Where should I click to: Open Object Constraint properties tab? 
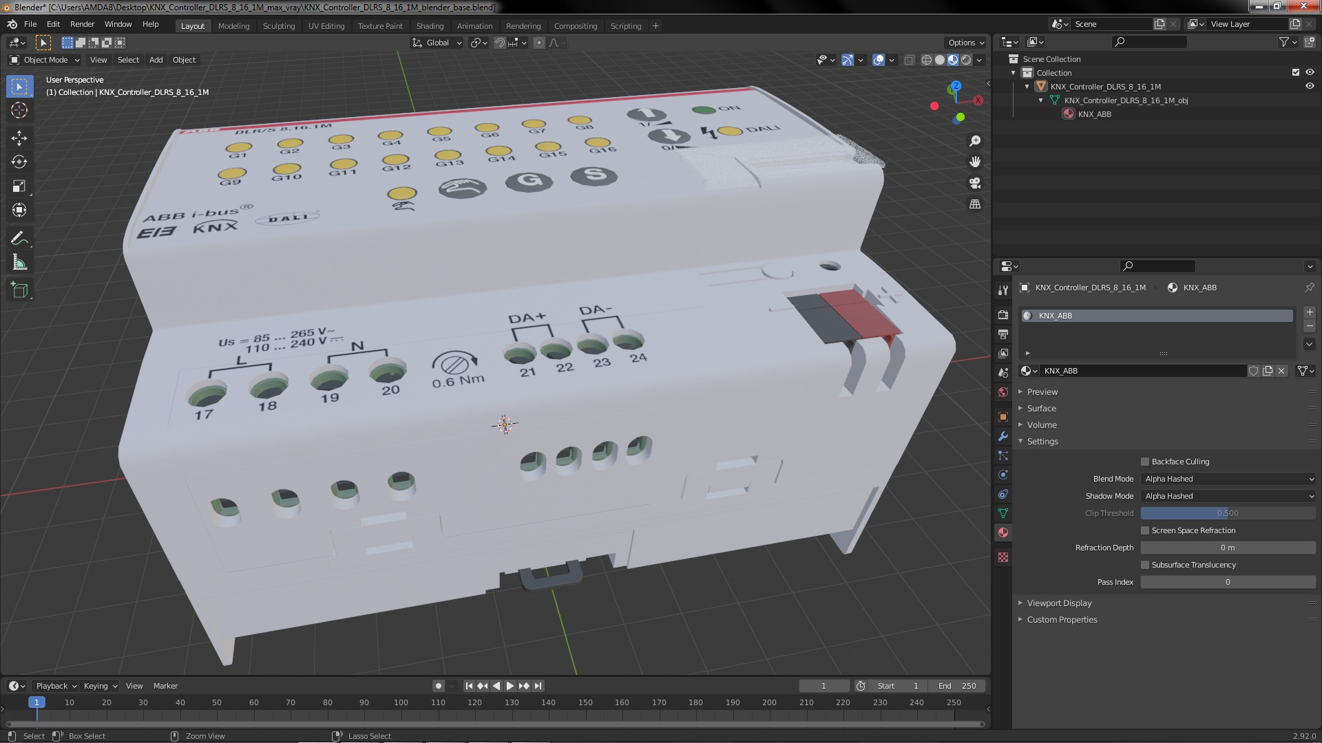pyautogui.click(x=1003, y=494)
